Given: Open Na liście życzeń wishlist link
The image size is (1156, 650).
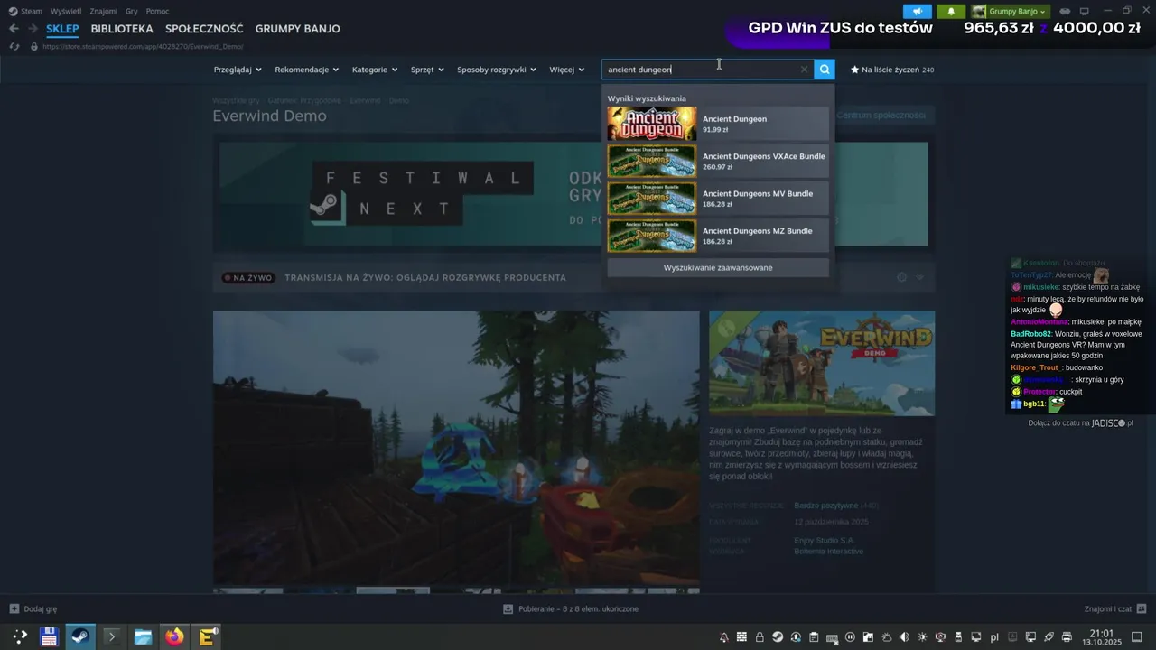Looking at the screenshot, I should click(x=892, y=70).
